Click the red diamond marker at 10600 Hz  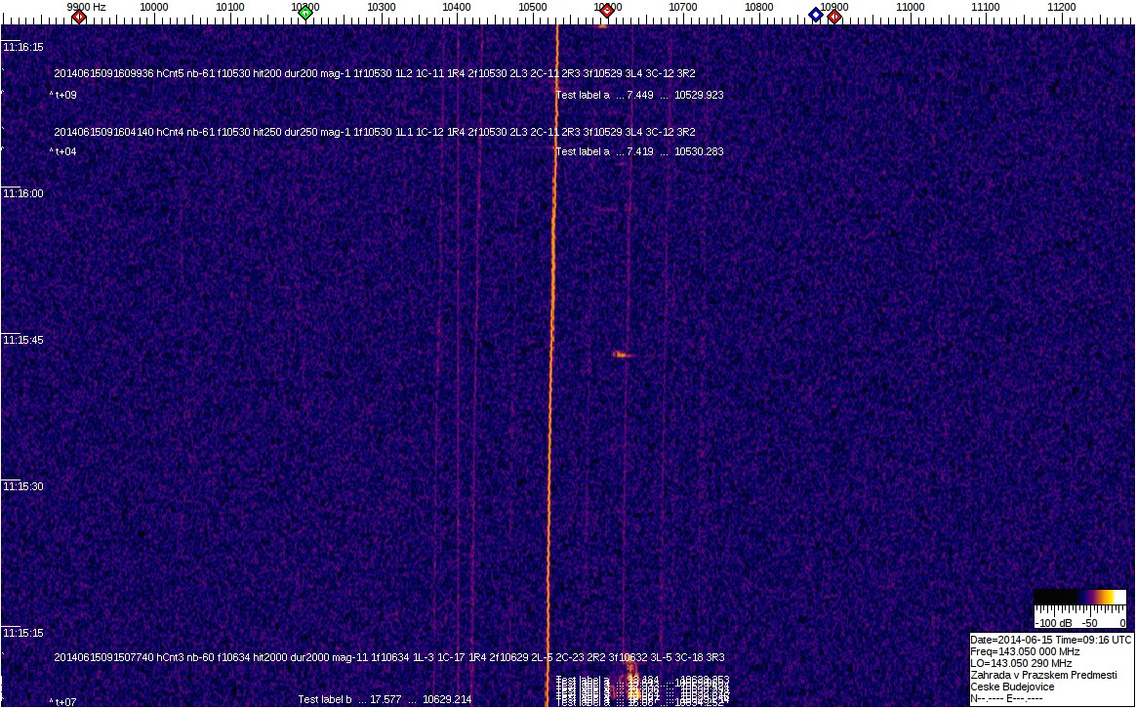pos(607,12)
